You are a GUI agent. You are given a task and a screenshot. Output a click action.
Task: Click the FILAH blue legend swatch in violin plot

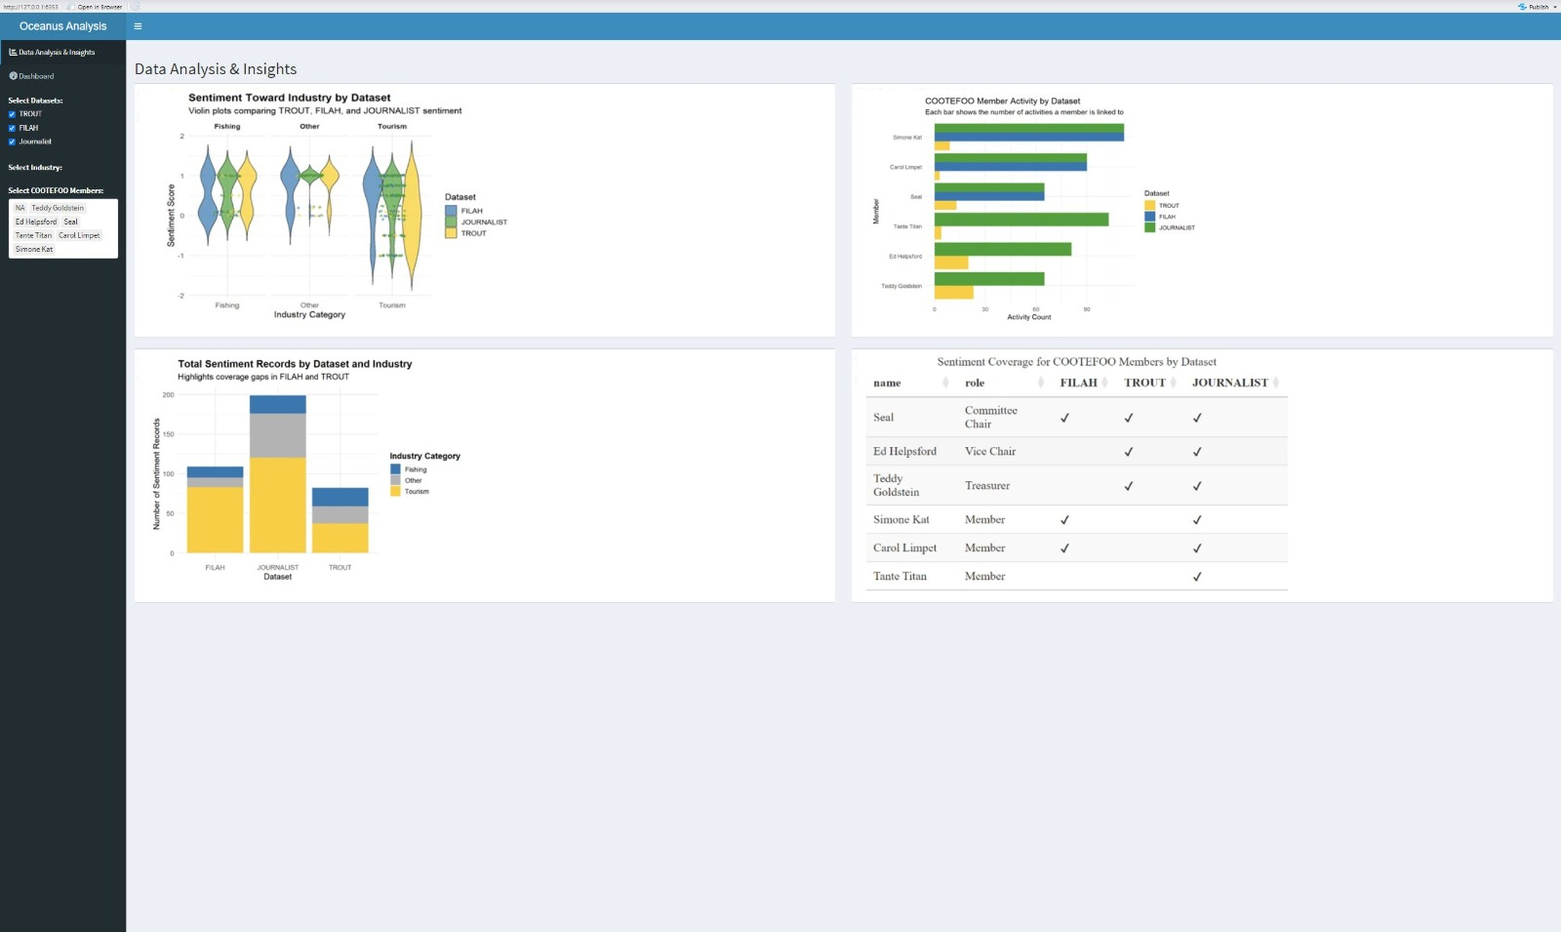click(451, 211)
